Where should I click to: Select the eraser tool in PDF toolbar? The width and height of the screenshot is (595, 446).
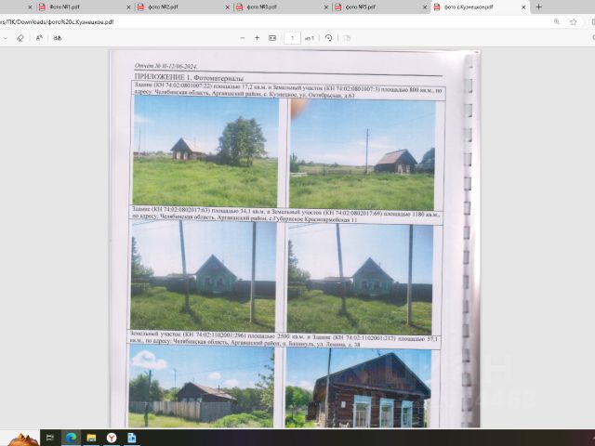click(20, 38)
